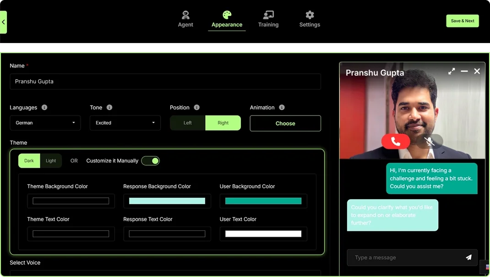Click the Settings gear icon

310,15
